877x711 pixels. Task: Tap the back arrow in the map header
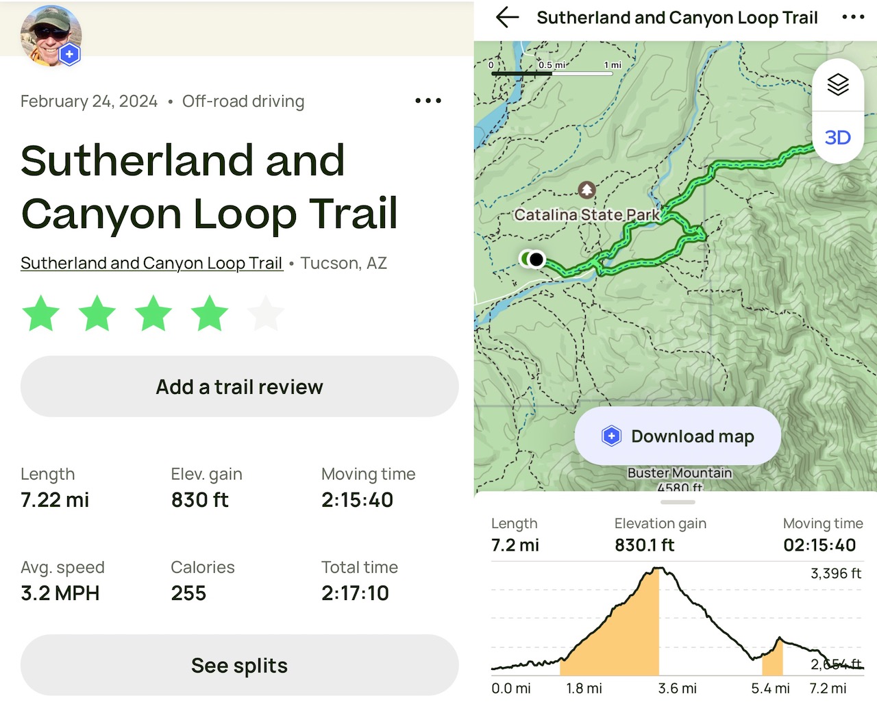[507, 17]
